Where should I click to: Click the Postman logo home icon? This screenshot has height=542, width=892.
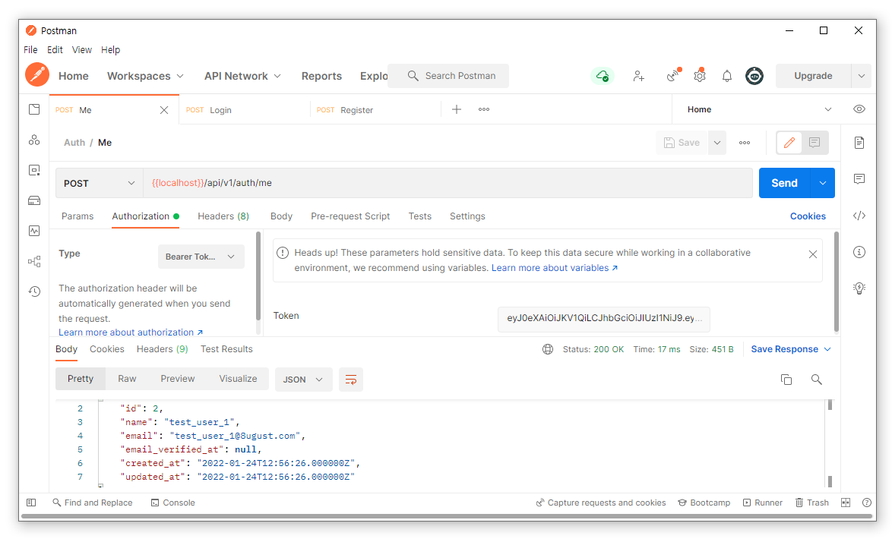[37, 75]
